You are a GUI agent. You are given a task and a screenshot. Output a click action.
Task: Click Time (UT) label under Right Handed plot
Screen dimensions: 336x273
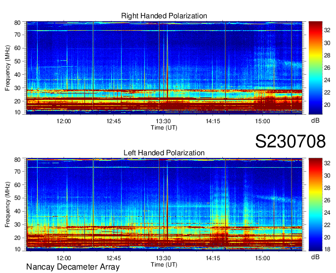164,128
